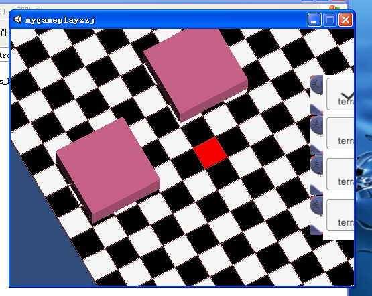372x296 pixels.
Task: Select the bottom terrain button
Action: click(x=340, y=215)
